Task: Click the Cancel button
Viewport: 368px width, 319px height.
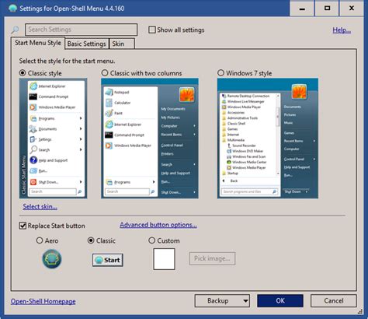Action: [334, 301]
